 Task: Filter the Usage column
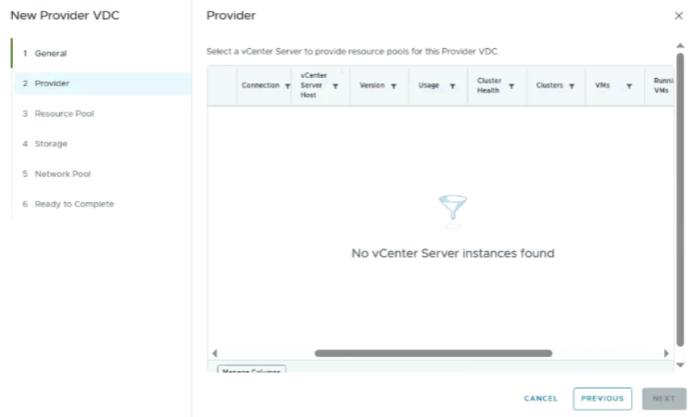click(x=452, y=86)
